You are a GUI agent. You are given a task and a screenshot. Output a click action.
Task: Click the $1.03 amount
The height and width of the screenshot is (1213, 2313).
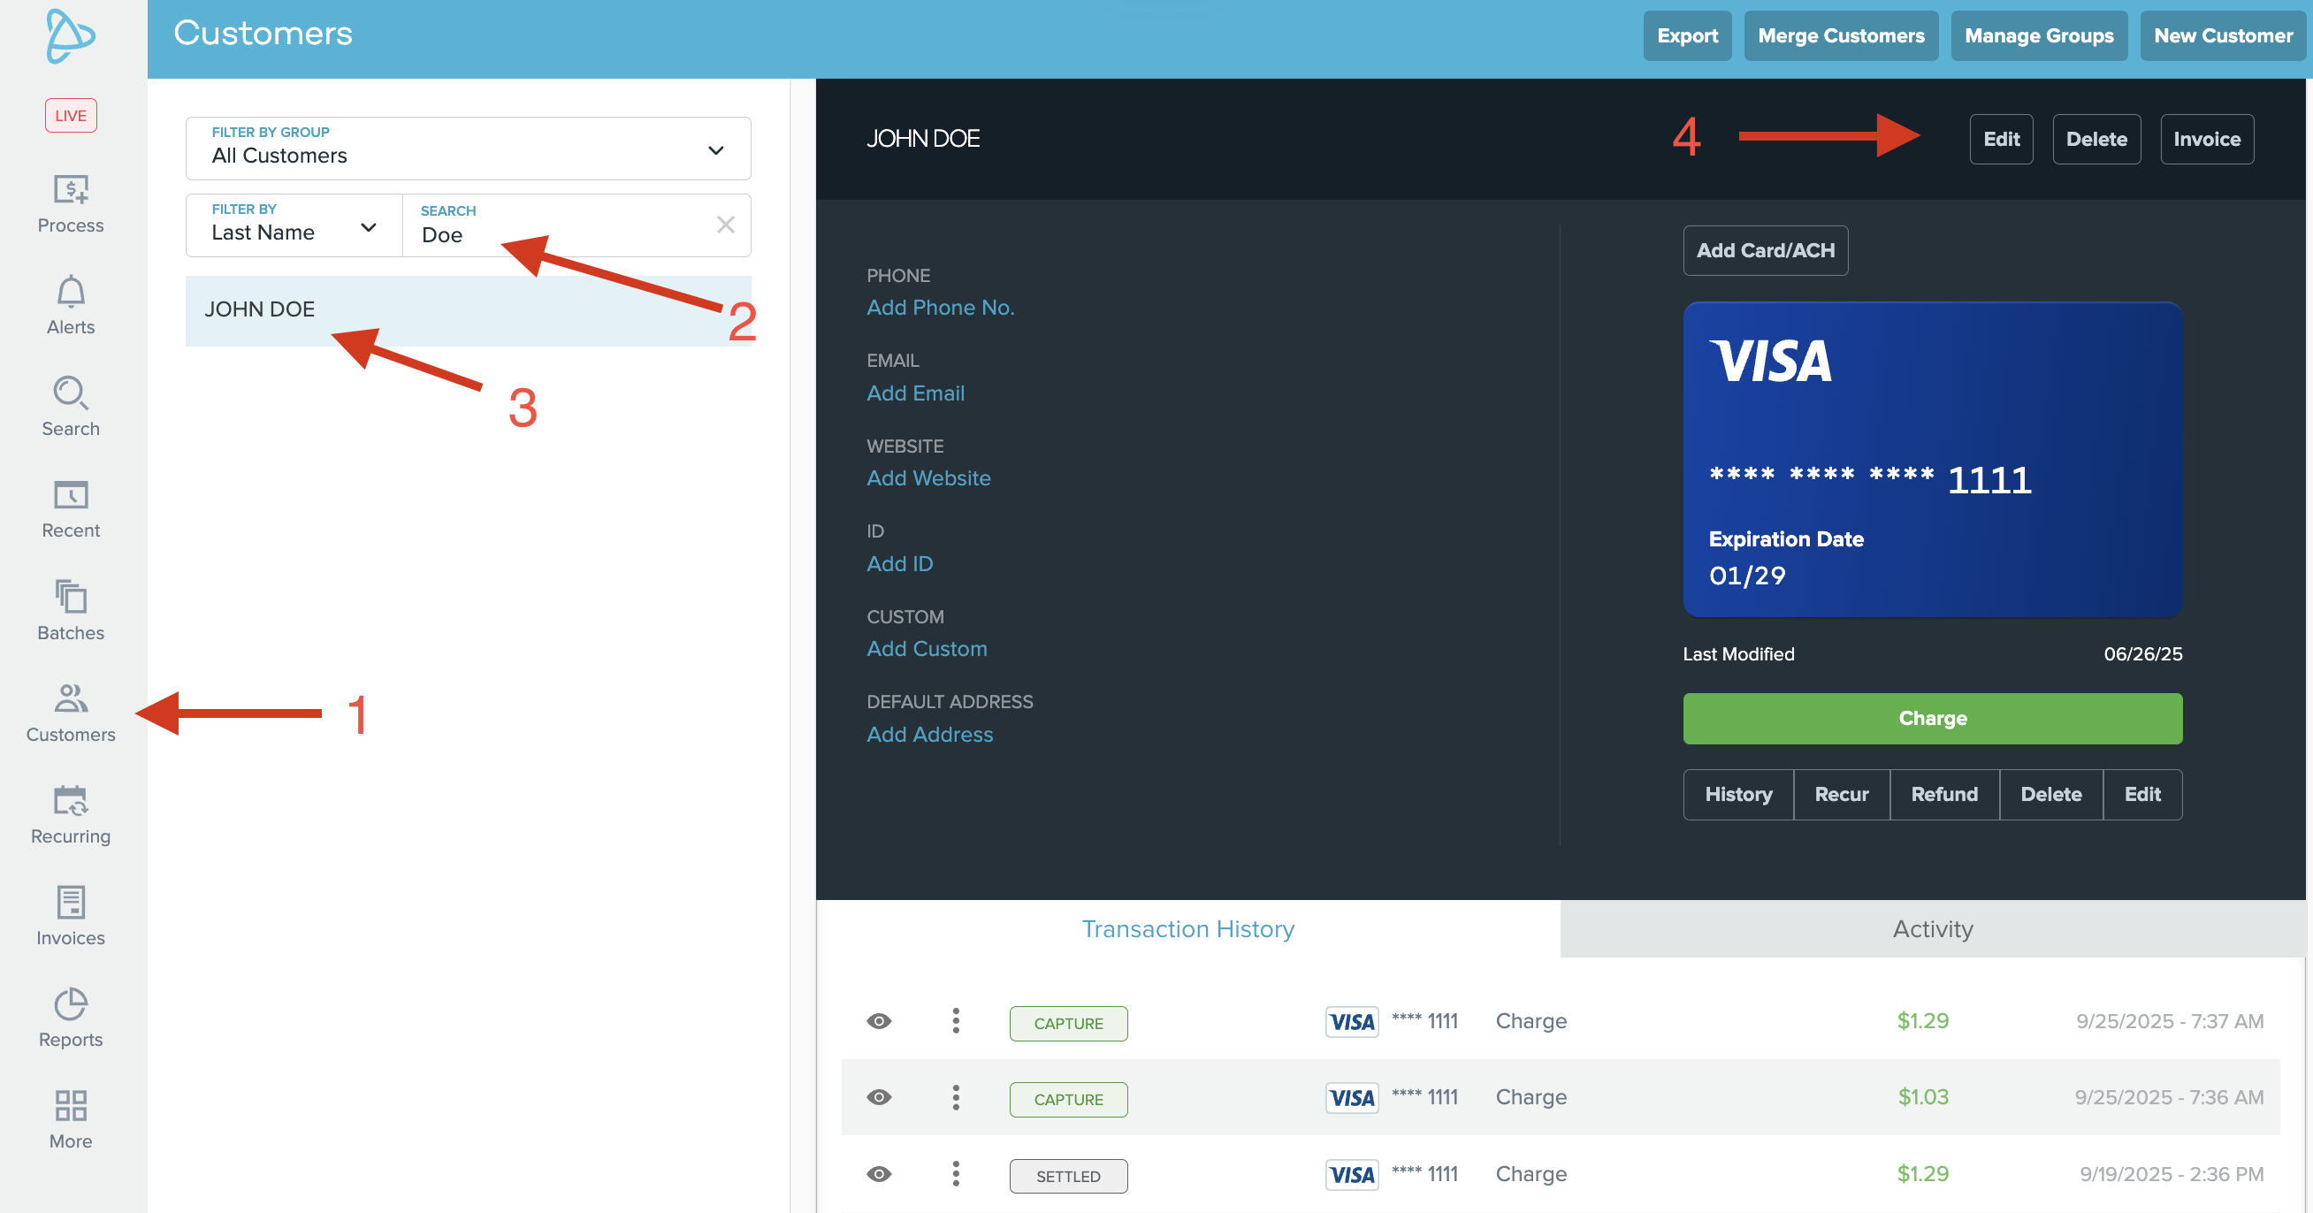point(1923,1097)
